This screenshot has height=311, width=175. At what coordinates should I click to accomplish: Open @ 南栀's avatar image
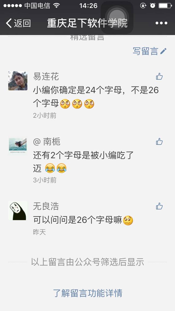coord(18,146)
